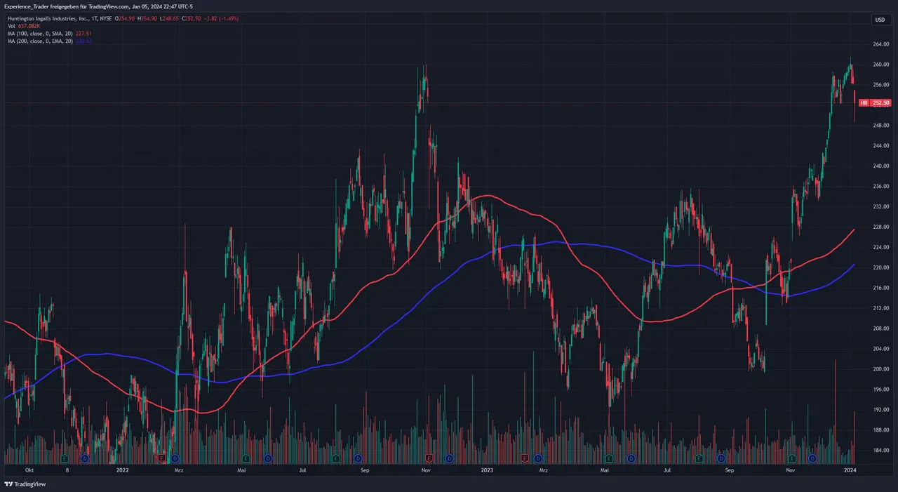Click the open price value O254.90

[125, 18]
